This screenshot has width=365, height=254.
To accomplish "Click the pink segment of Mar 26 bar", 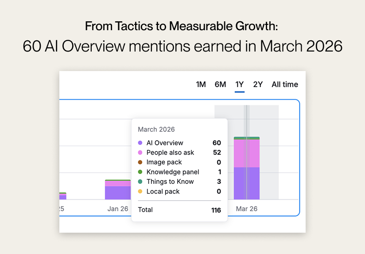I will pos(247,153).
